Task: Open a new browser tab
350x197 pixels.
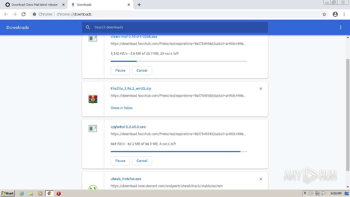Action: [139, 5]
